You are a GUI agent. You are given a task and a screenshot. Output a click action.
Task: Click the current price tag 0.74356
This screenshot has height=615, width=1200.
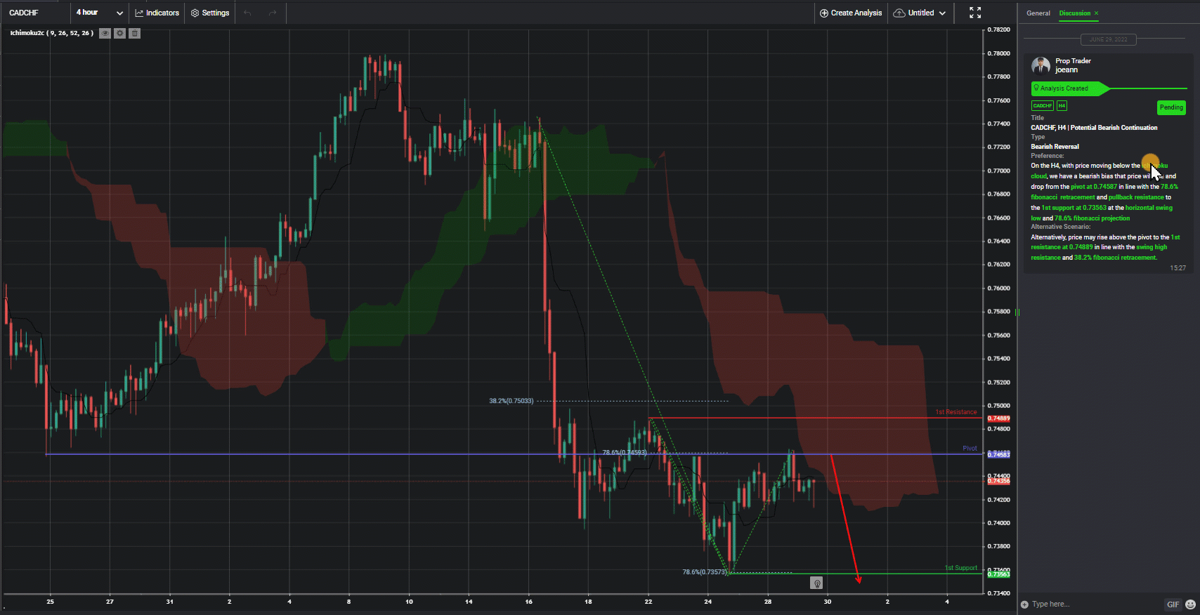[998, 481]
